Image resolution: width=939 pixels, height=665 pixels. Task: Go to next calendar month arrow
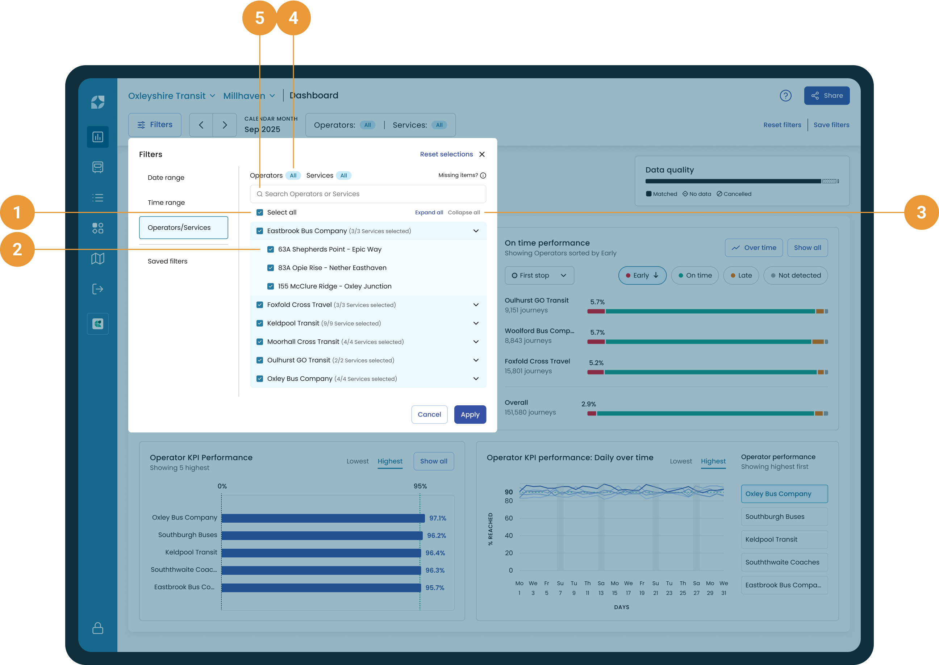224,125
